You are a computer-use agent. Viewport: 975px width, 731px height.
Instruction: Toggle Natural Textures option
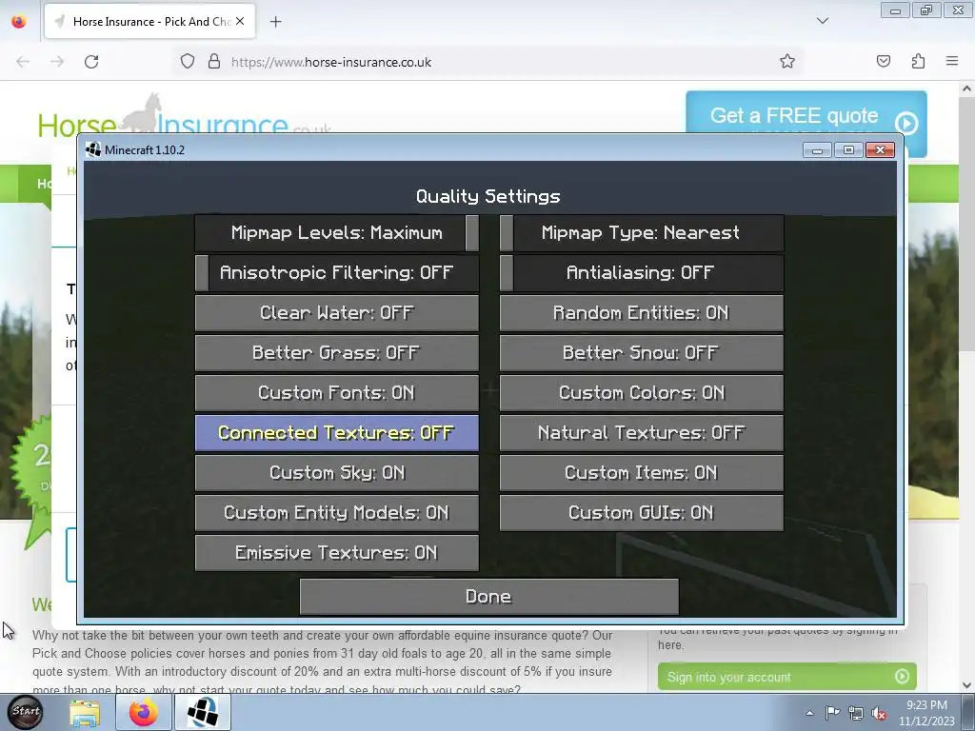coord(641,433)
